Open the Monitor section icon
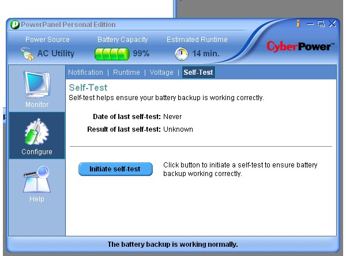 37,85
